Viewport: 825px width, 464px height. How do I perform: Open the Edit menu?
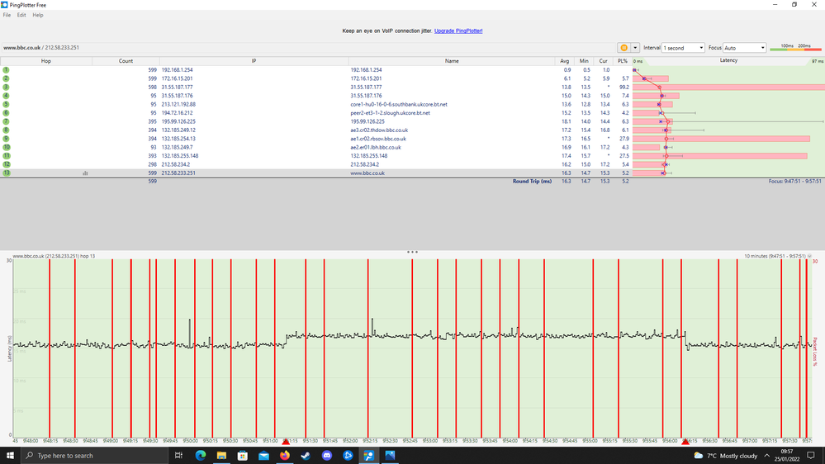click(21, 15)
